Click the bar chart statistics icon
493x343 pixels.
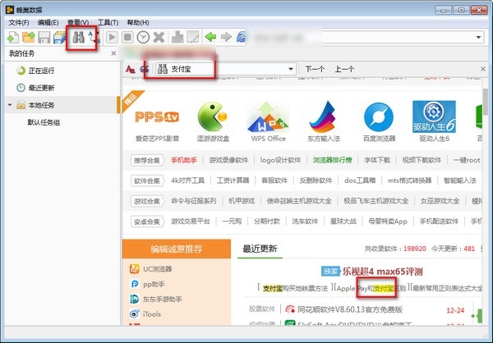click(x=177, y=37)
